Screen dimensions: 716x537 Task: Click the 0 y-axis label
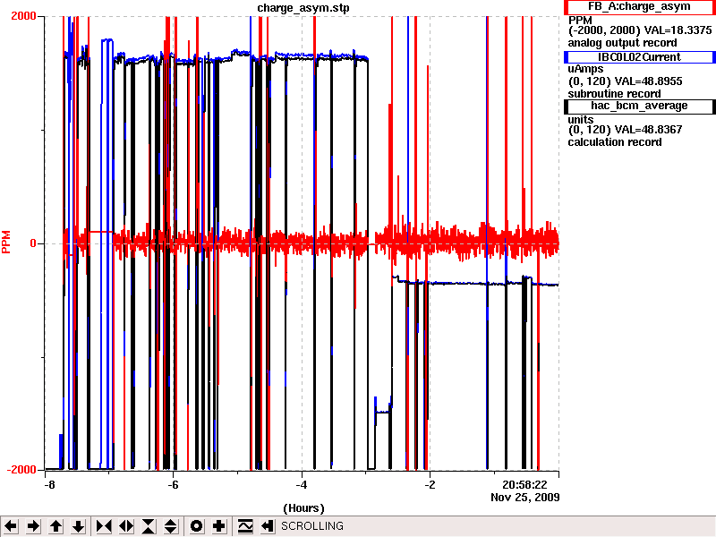pyautogui.click(x=33, y=243)
